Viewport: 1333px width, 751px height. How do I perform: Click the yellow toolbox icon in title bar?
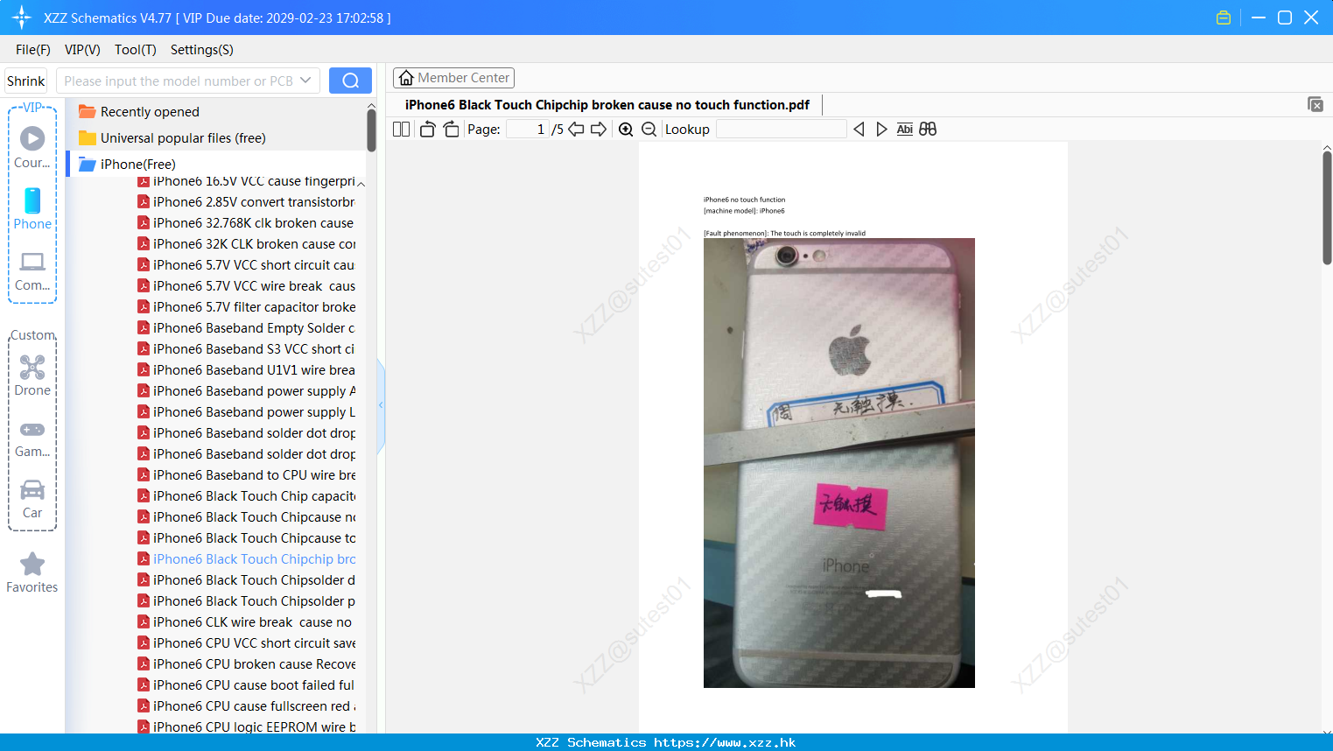(1224, 18)
